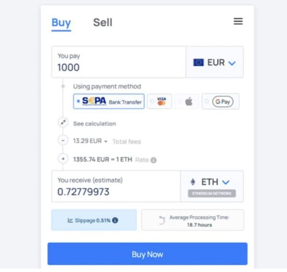Open the EUR currency dropdown
Image resolution: width=287 pixels, height=272 pixels.
[214, 62]
